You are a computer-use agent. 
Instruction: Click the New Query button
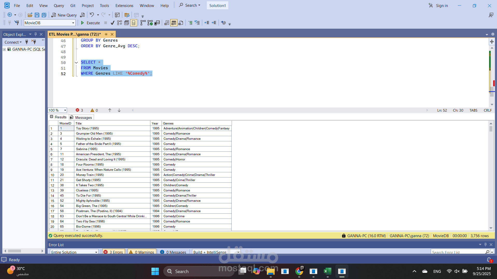coord(64,15)
